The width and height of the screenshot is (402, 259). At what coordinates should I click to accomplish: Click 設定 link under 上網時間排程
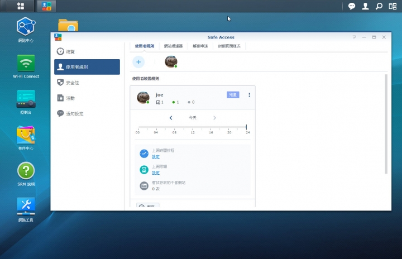156,157
